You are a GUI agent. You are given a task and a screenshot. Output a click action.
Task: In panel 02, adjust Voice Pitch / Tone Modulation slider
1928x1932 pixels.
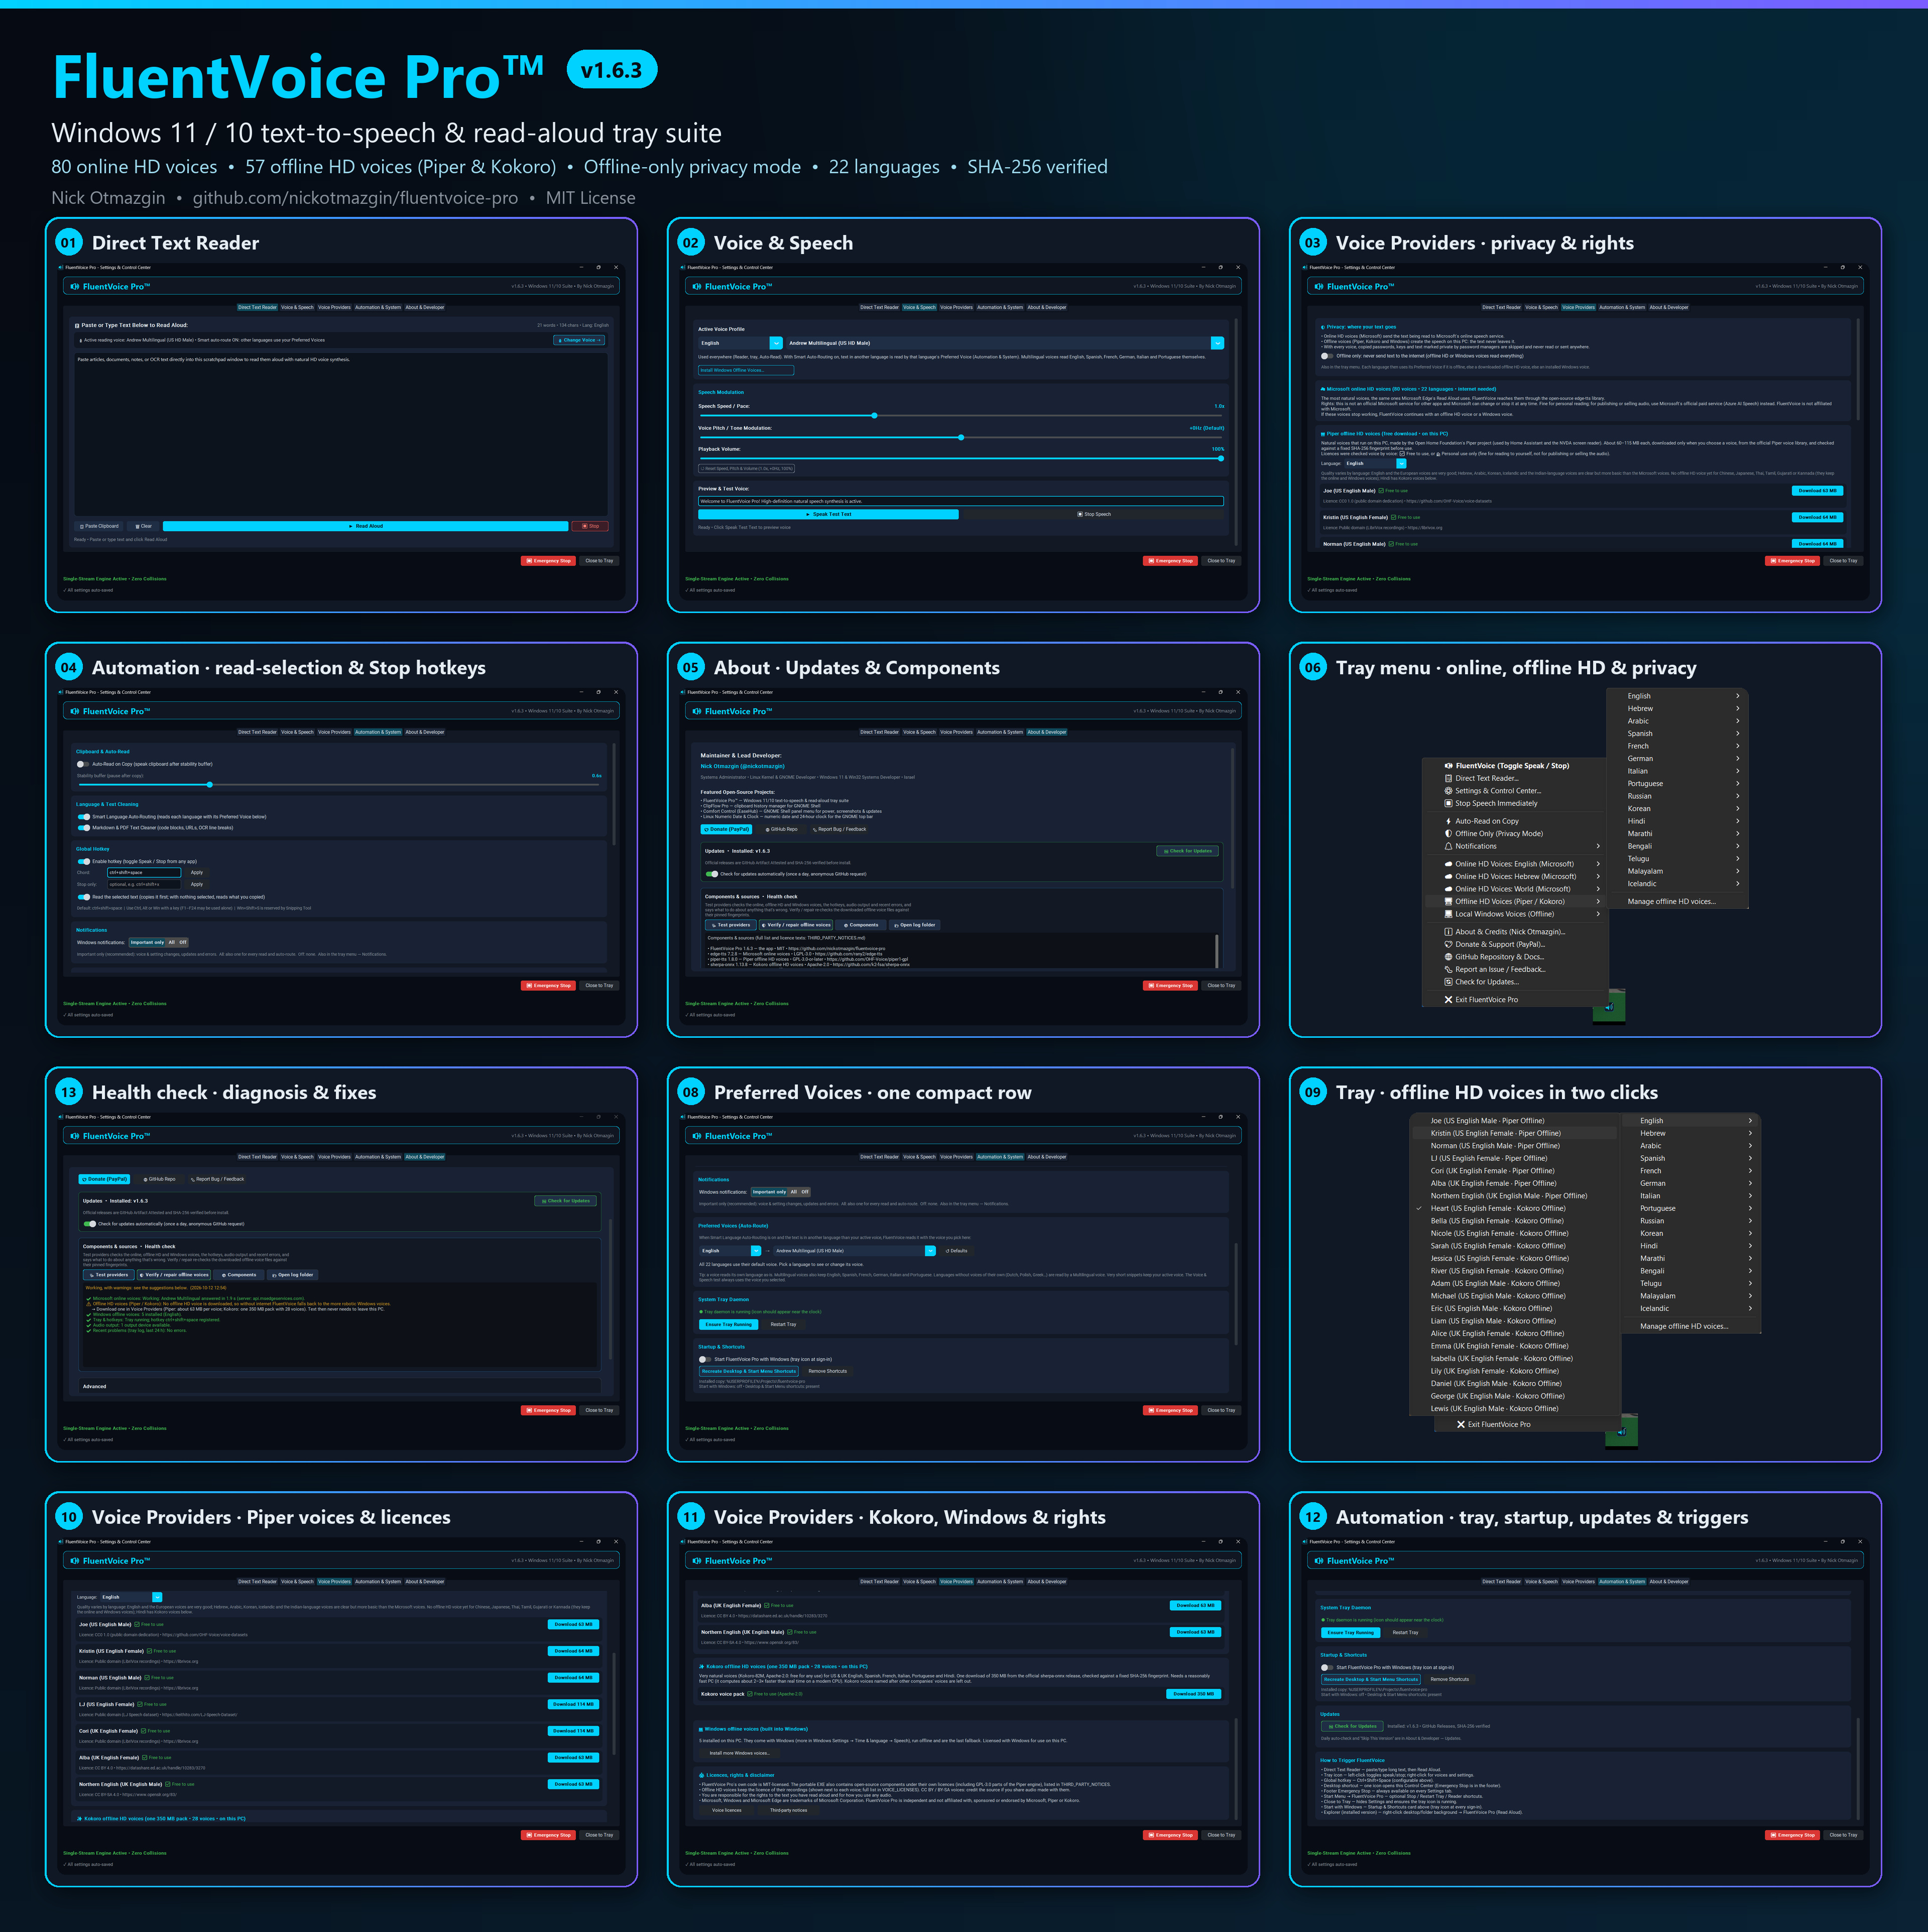(961, 437)
